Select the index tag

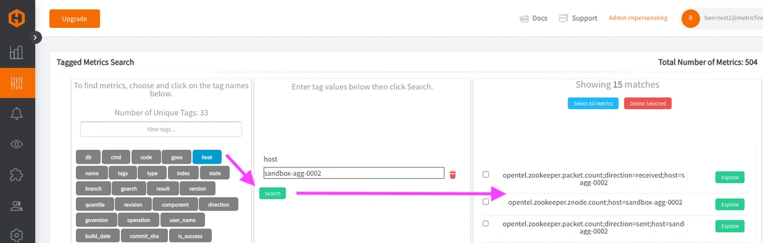pos(183,173)
